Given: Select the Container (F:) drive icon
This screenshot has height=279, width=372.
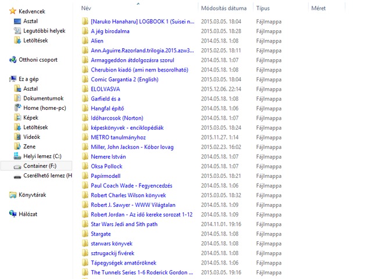Looking at the screenshot, I should click(17, 167).
